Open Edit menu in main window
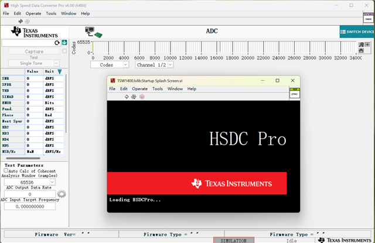The height and width of the screenshot is (243, 375). pos(17,13)
